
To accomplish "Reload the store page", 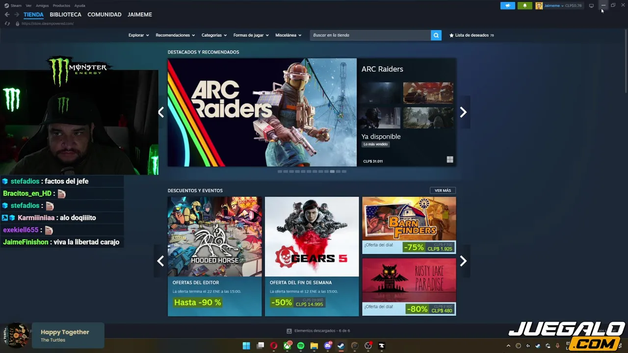I will [x=7, y=24].
